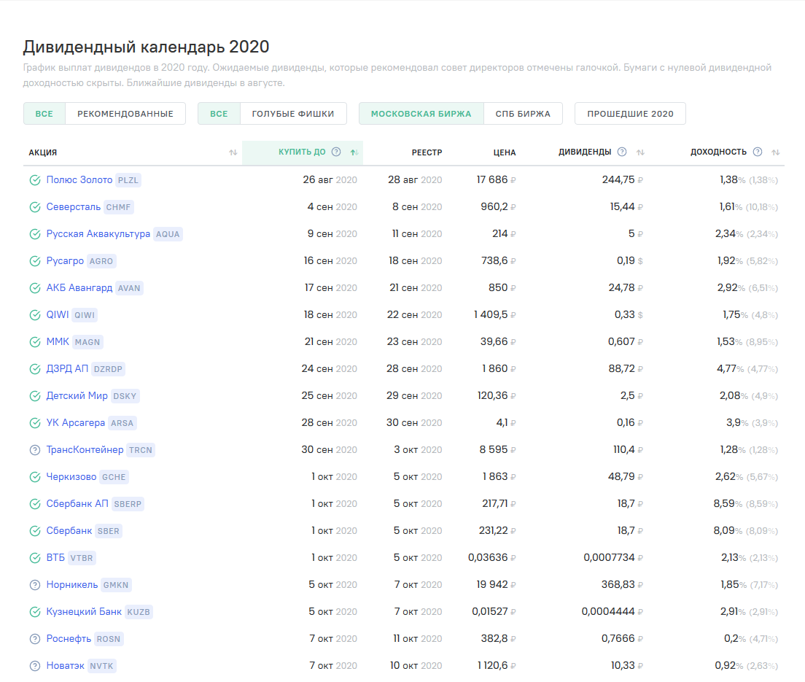Image resolution: width=805 pixels, height=682 pixels.
Task: Click the Цена column header
Action: tap(504, 152)
